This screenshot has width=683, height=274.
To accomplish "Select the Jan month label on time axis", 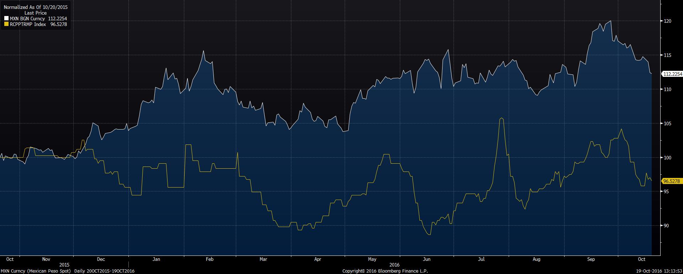I will (156, 259).
